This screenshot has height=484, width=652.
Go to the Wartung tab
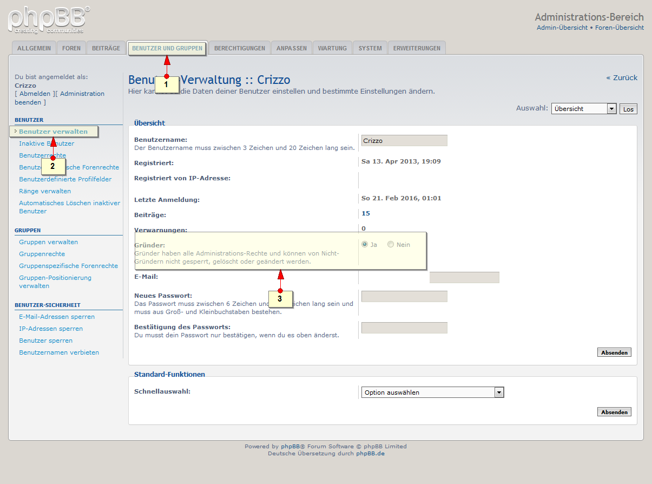(x=332, y=48)
